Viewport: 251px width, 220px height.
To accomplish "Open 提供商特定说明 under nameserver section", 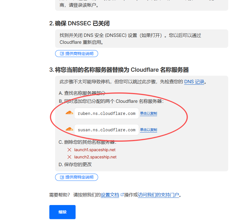I will [x=76, y=177].
